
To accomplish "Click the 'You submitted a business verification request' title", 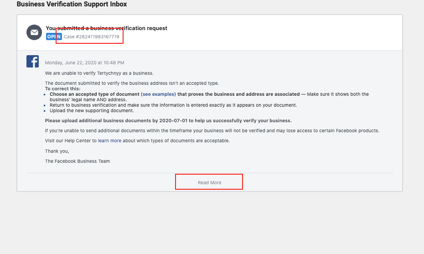I will coord(107,28).
